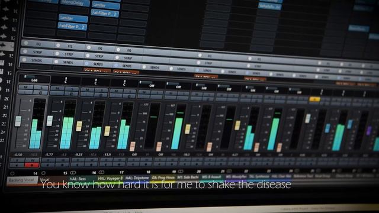Solo the Backing Vocal channel

click(x=41, y=87)
